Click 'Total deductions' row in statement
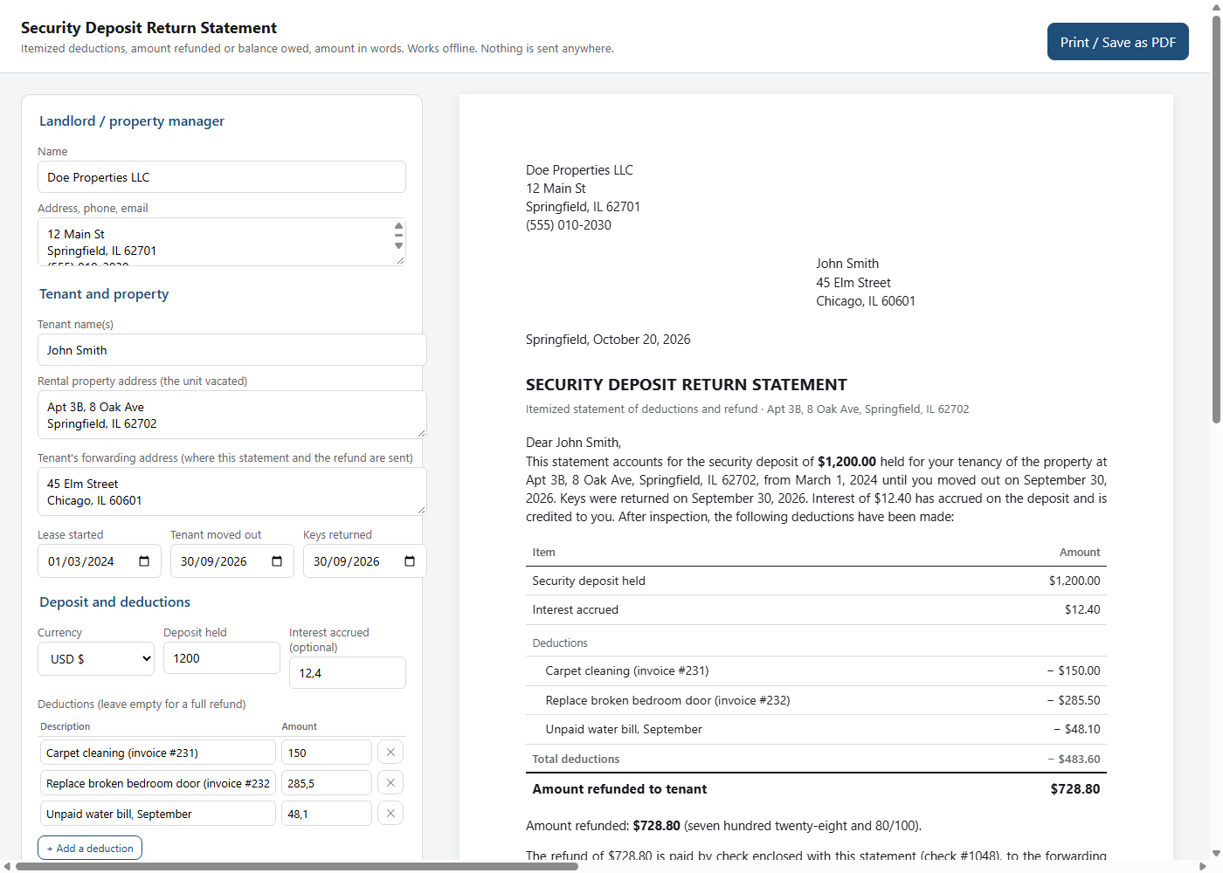Screen dimensions: 1223x873 click(816, 759)
